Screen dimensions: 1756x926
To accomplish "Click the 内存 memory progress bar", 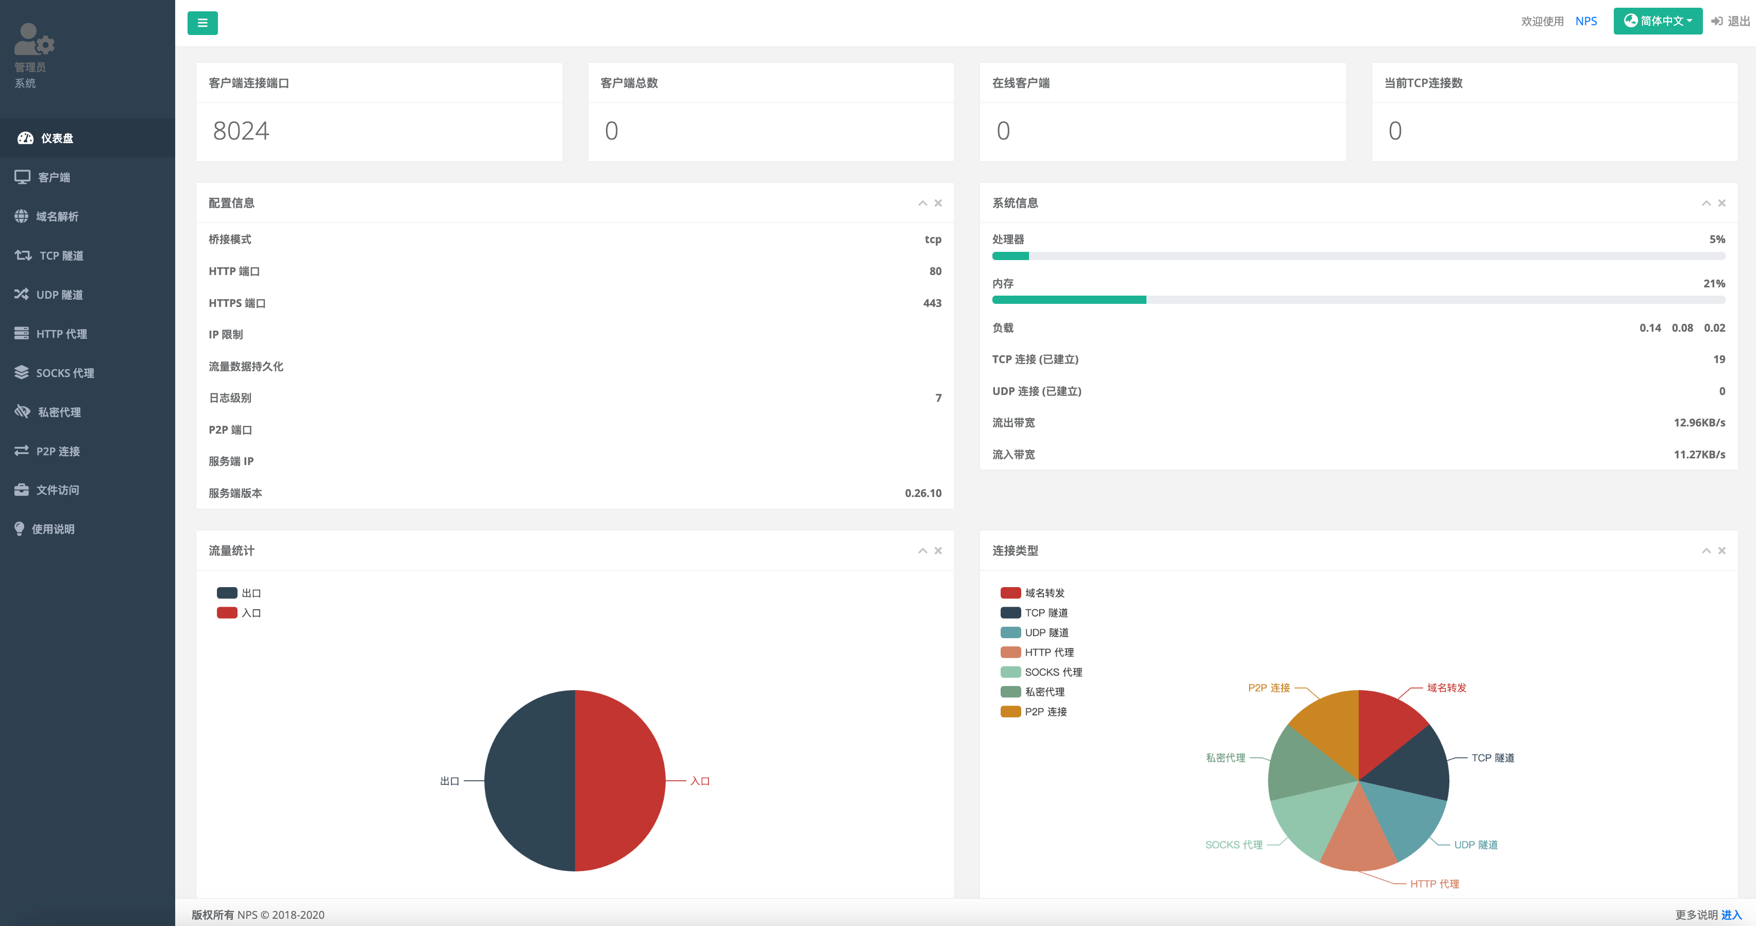I will click(1359, 300).
